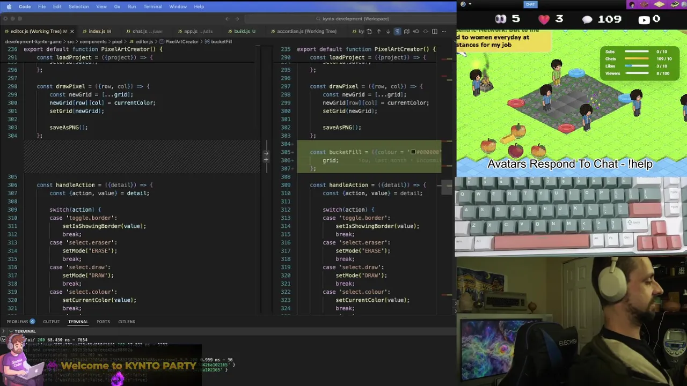
Task: Click the open changes map icon
Action: click(407, 31)
